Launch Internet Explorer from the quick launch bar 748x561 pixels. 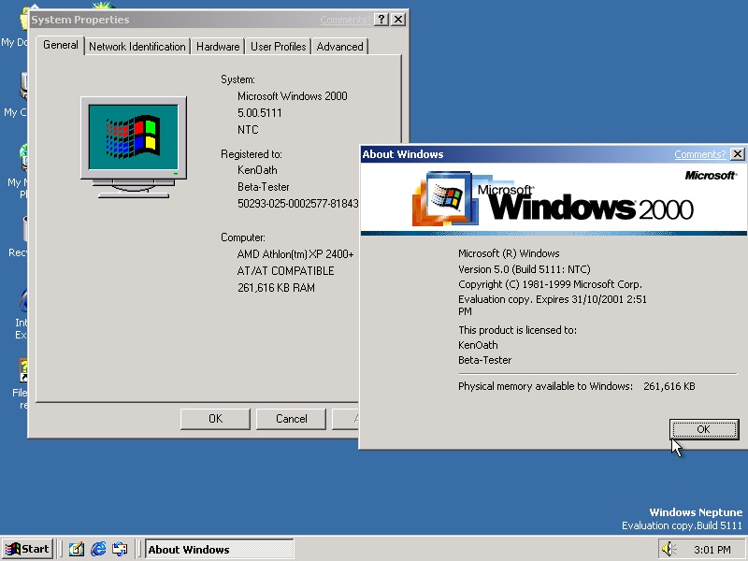click(x=98, y=549)
